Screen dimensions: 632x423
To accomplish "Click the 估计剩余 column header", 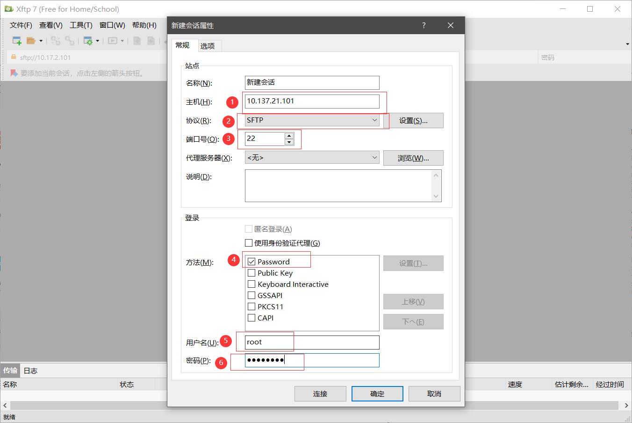I will (572, 384).
